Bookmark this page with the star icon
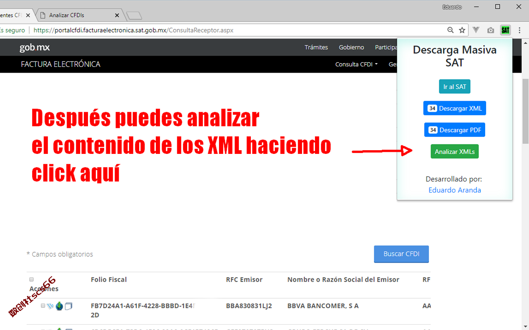Image resolution: width=529 pixels, height=330 pixels. pyautogui.click(x=462, y=30)
